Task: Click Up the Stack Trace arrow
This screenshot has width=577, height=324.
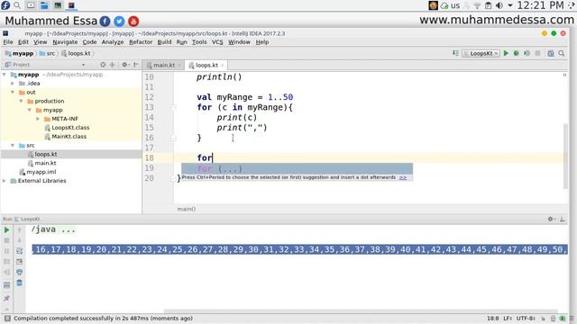Action: [20, 230]
